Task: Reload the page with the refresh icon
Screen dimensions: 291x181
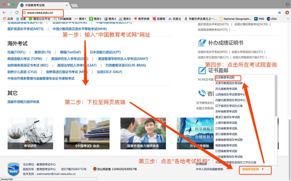Action: pyautogui.click(x=17, y=12)
